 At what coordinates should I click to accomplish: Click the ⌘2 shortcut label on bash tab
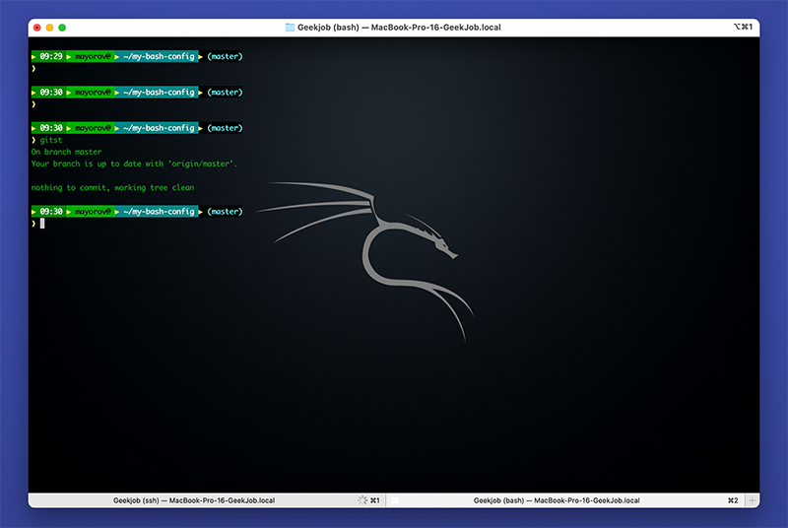point(733,500)
